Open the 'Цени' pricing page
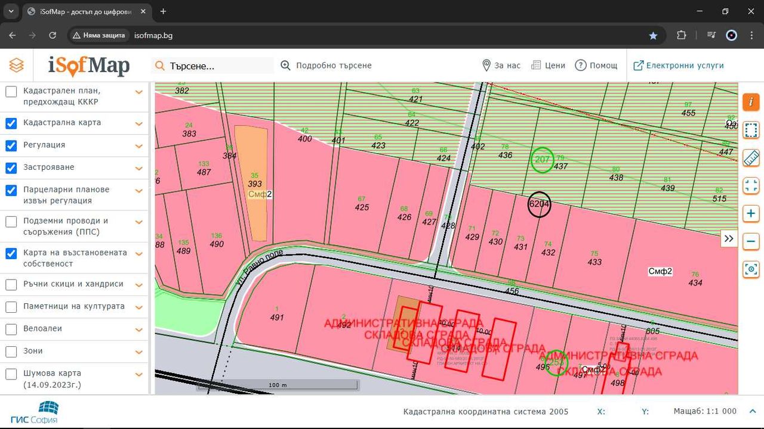 click(548, 66)
